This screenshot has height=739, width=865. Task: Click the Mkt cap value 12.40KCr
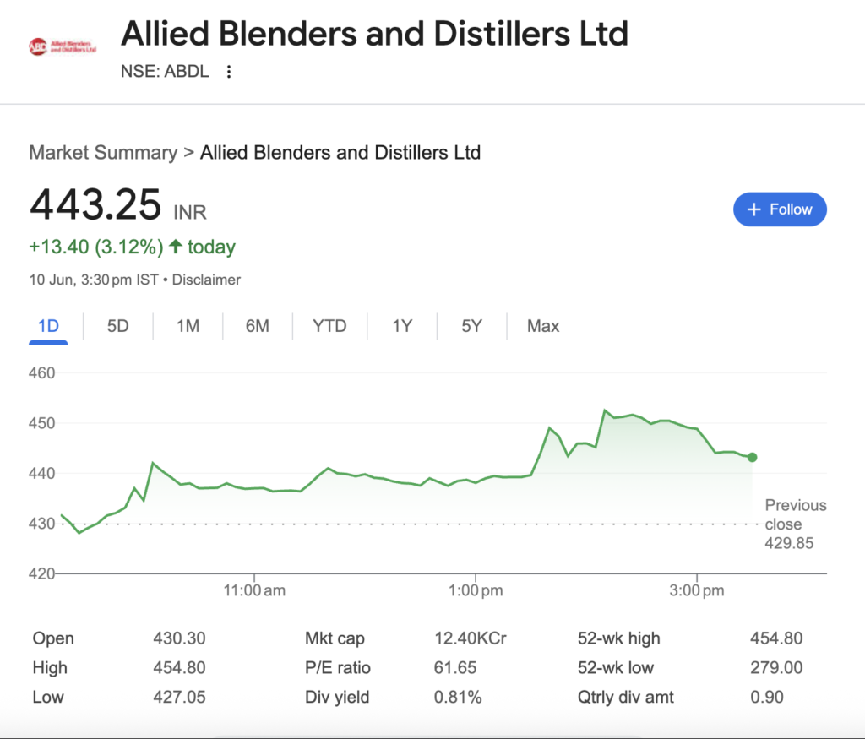[470, 638]
